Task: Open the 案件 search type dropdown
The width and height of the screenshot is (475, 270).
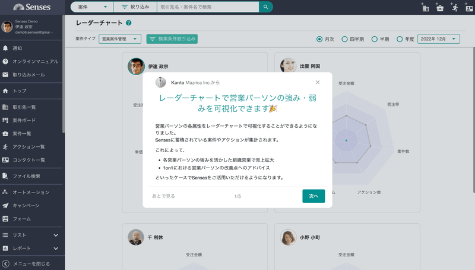Action: click(93, 7)
